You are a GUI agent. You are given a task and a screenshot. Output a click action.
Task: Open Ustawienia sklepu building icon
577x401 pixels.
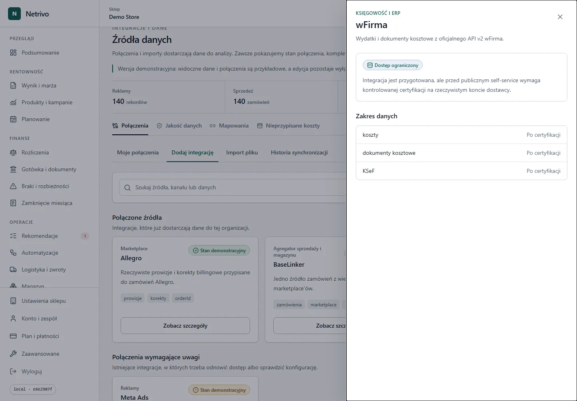[x=13, y=301]
